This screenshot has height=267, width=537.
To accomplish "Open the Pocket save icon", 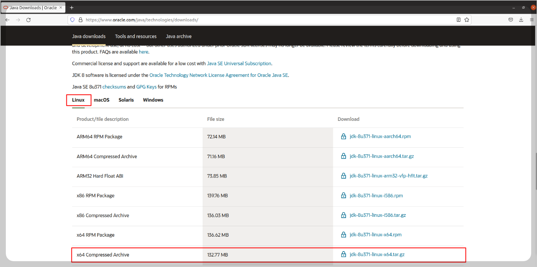I will click(511, 20).
